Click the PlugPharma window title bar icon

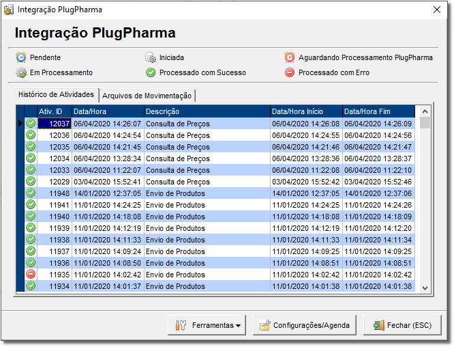pyautogui.click(x=9, y=10)
